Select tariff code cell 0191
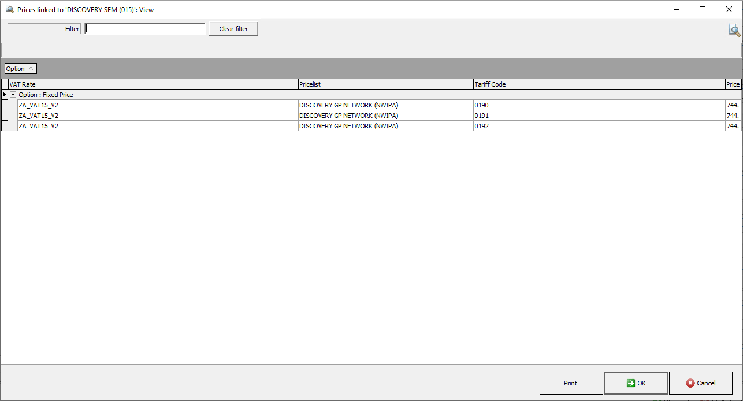Screen dimensions: 743x401 coord(599,116)
